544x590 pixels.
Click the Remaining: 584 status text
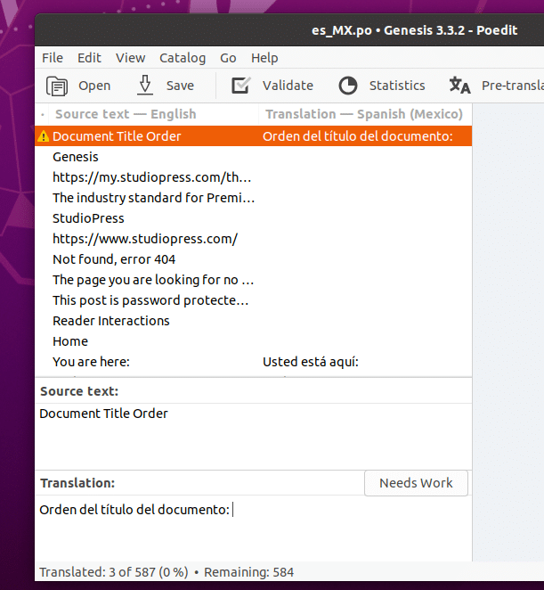pyautogui.click(x=248, y=572)
